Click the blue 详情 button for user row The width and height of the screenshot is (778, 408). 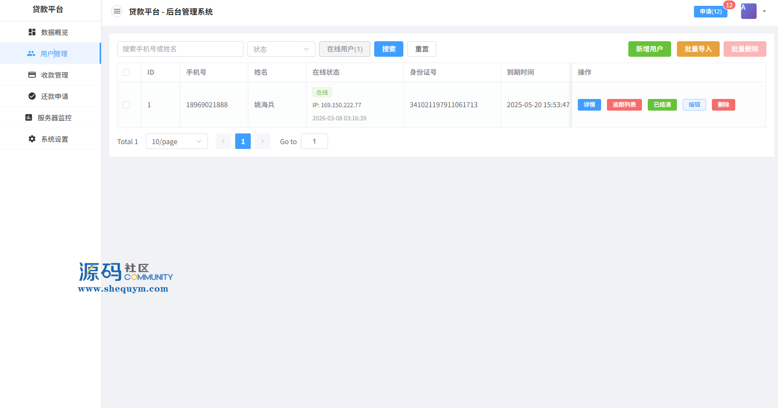pyautogui.click(x=589, y=105)
